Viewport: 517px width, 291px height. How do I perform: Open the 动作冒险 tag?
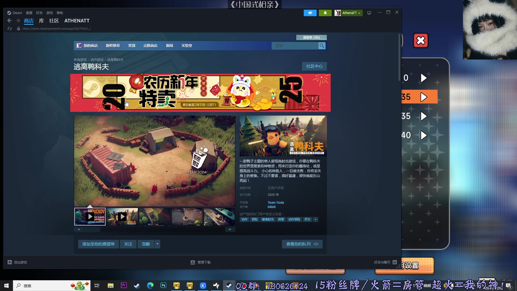pyautogui.click(x=294, y=220)
